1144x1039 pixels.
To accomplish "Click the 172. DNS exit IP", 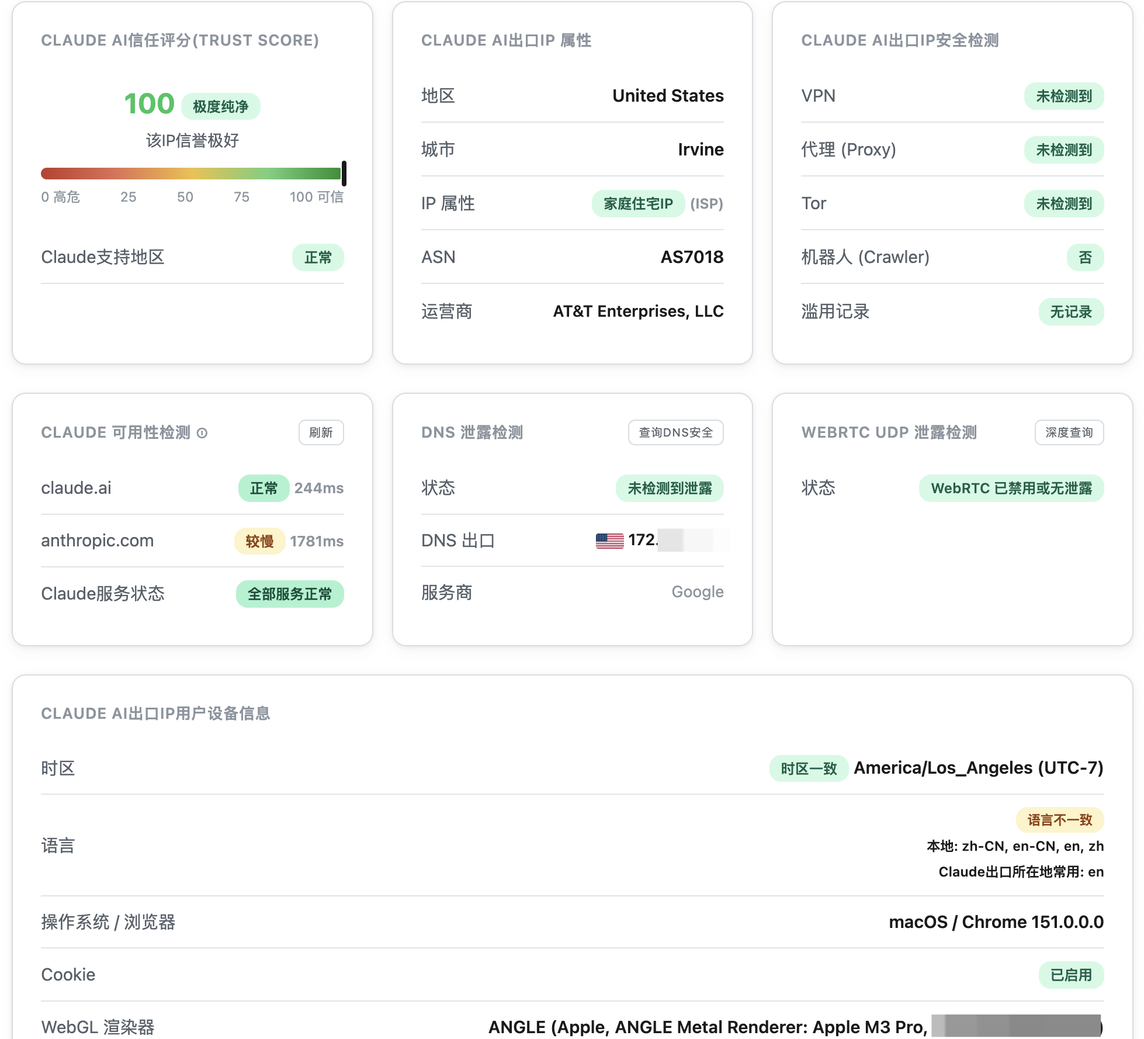I will pyautogui.click(x=643, y=540).
